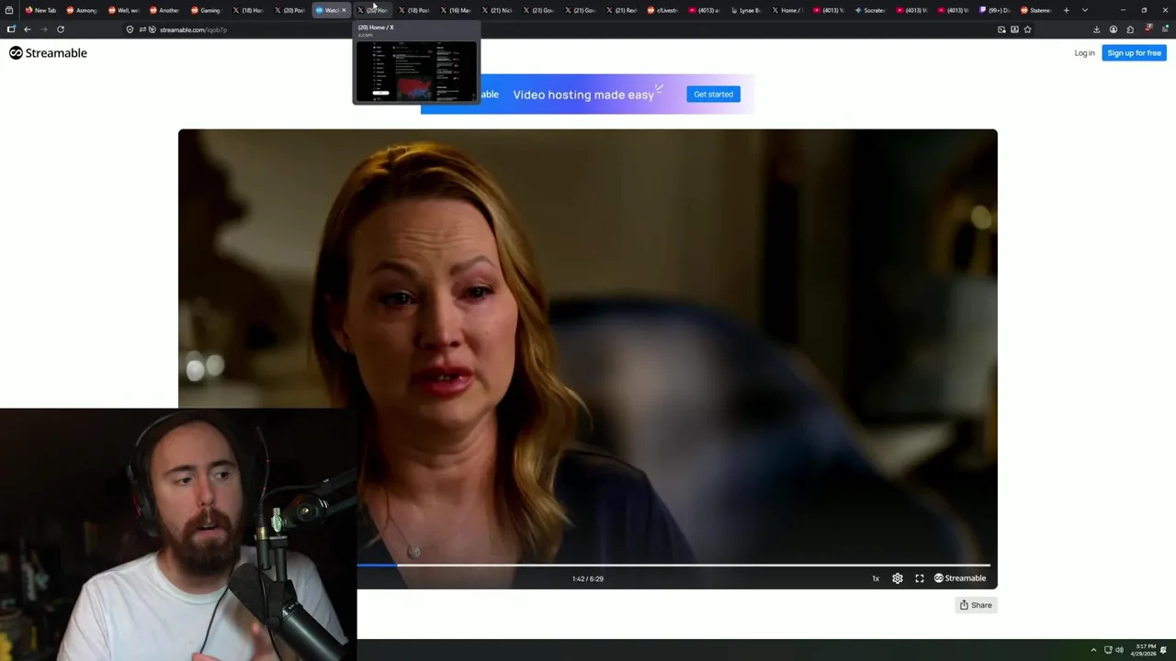Viewport: 1176px width, 661px height.
Task: Switch to the New Tab tab
Action: [x=41, y=10]
